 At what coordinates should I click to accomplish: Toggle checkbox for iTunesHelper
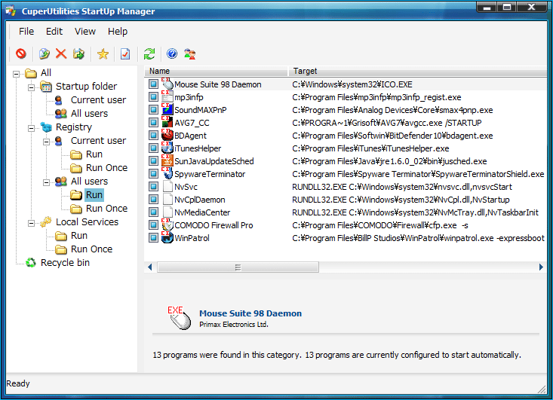point(153,148)
